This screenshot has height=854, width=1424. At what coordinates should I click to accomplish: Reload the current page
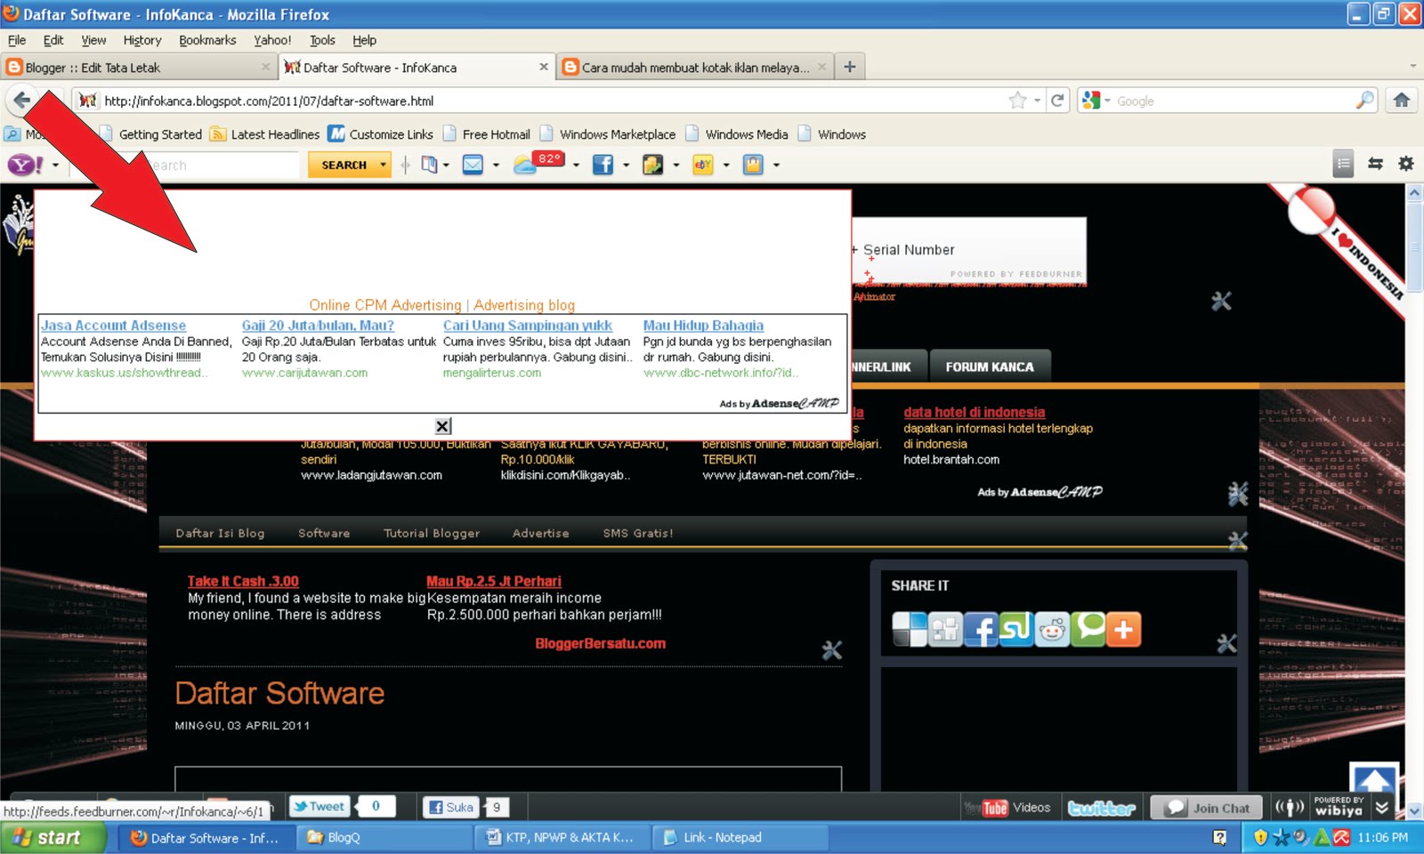(x=1057, y=101)
